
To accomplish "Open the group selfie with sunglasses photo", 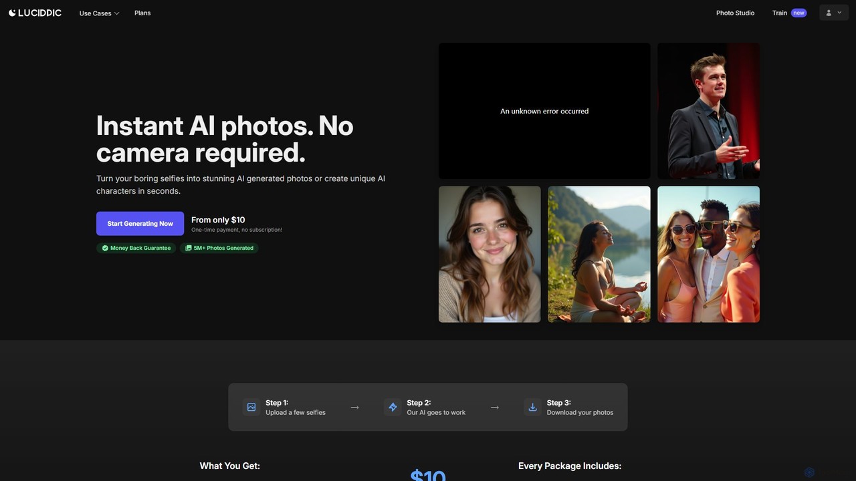I will [x=708, y=254].
